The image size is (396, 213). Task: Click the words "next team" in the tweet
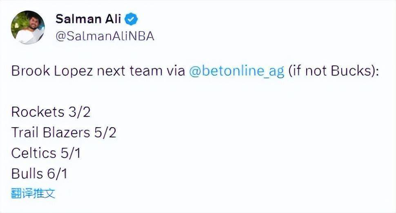click(127, 71)
